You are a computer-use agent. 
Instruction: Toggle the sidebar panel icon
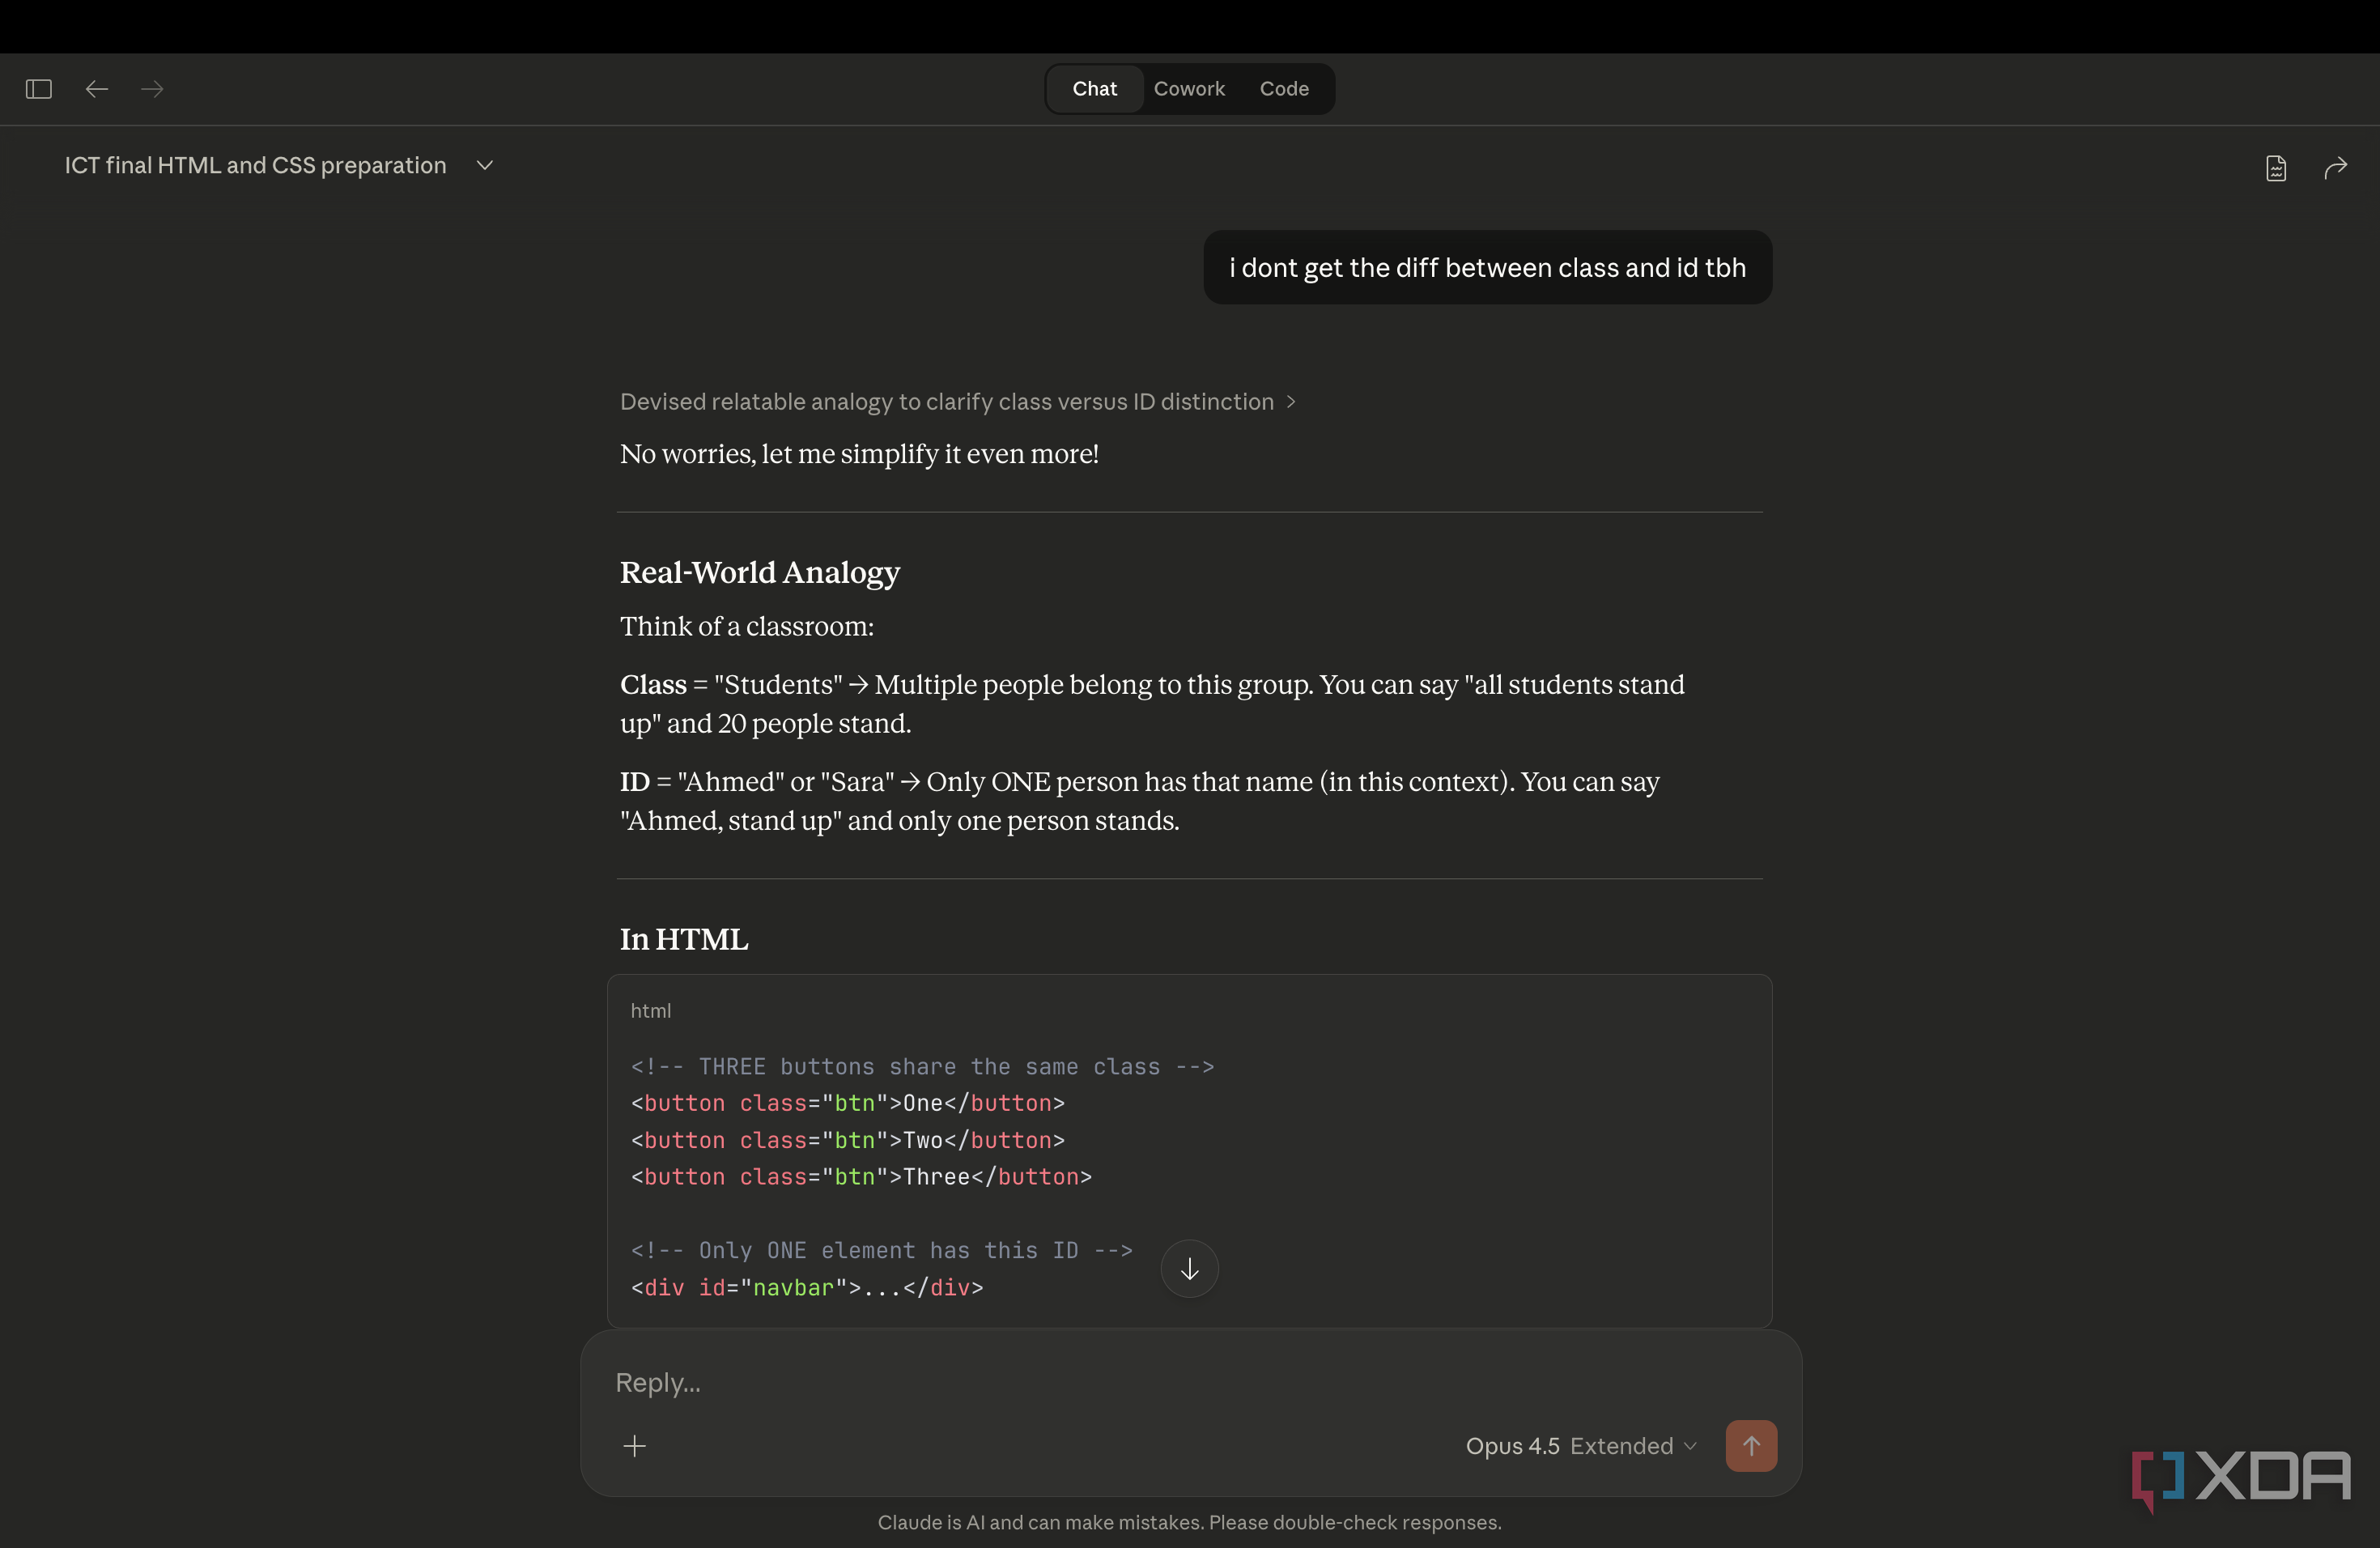[39, 89]
